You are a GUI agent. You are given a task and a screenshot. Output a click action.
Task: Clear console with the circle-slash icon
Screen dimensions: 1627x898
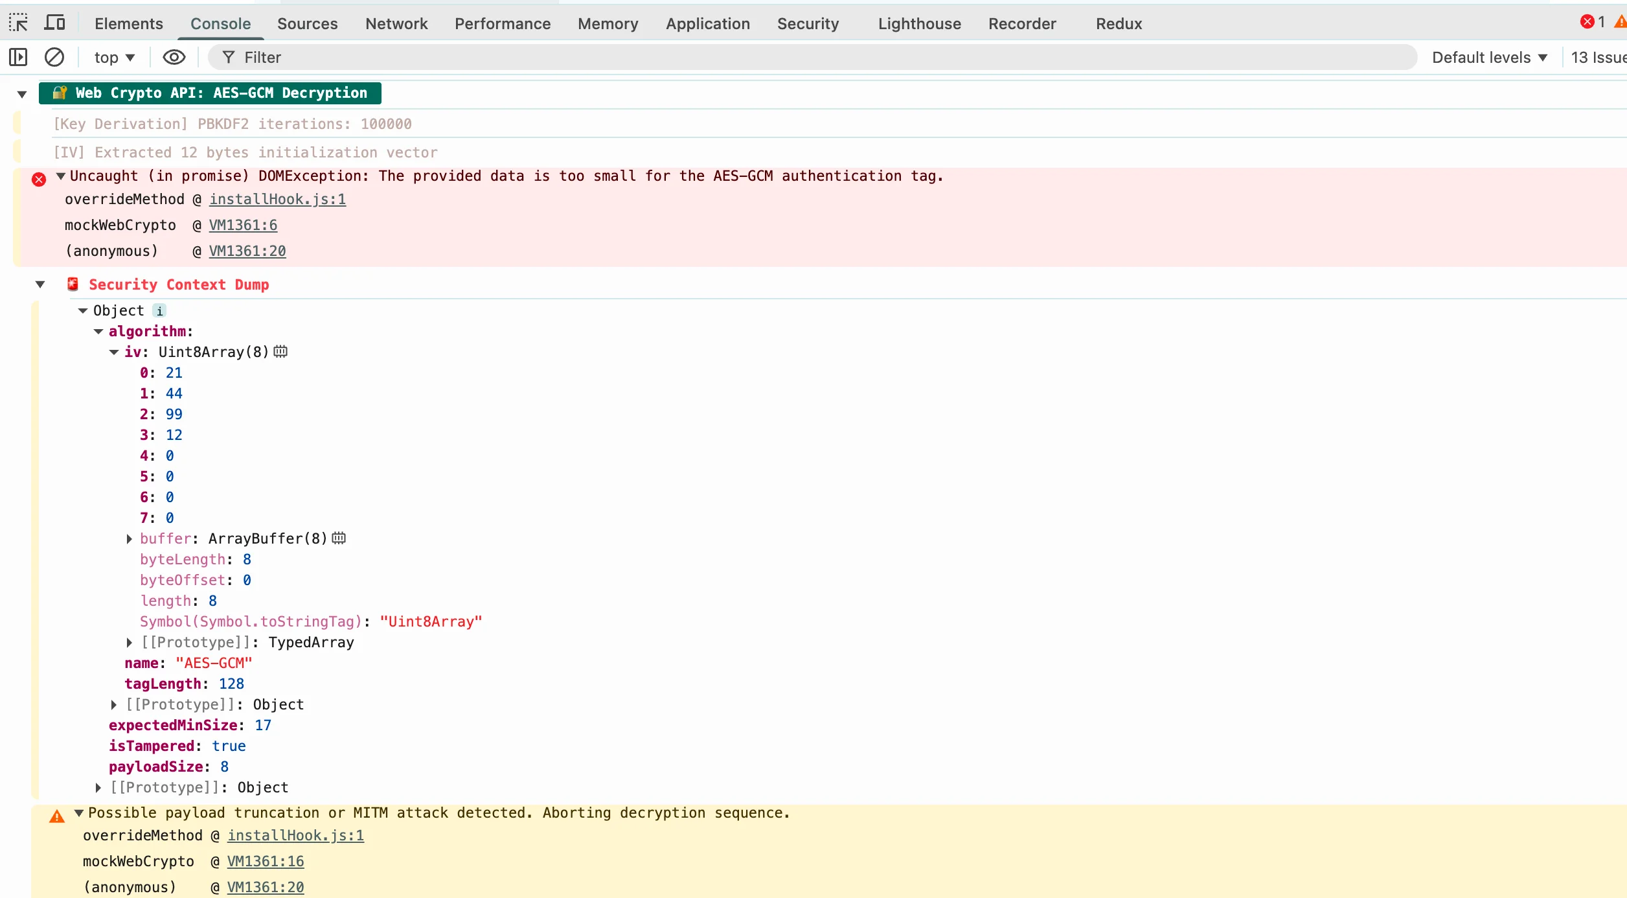[x=54, y=57]
